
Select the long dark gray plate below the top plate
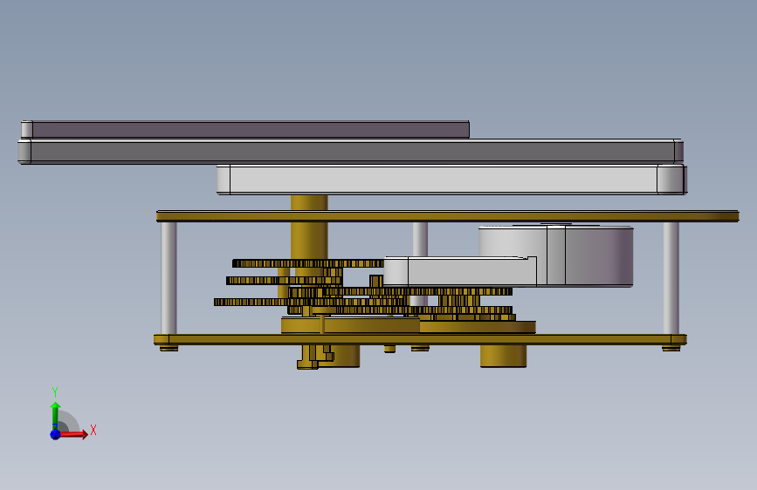pos(350,152)
